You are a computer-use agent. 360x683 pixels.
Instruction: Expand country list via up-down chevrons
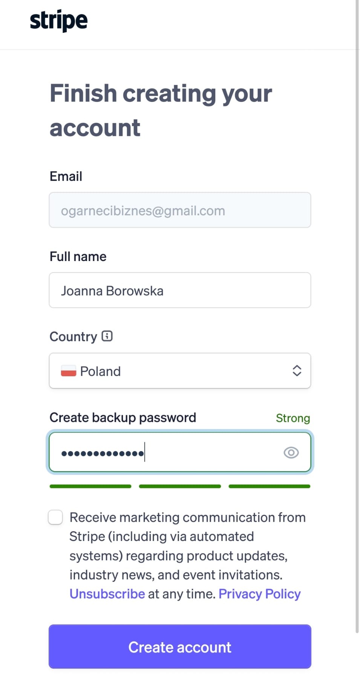click(297, 371)
